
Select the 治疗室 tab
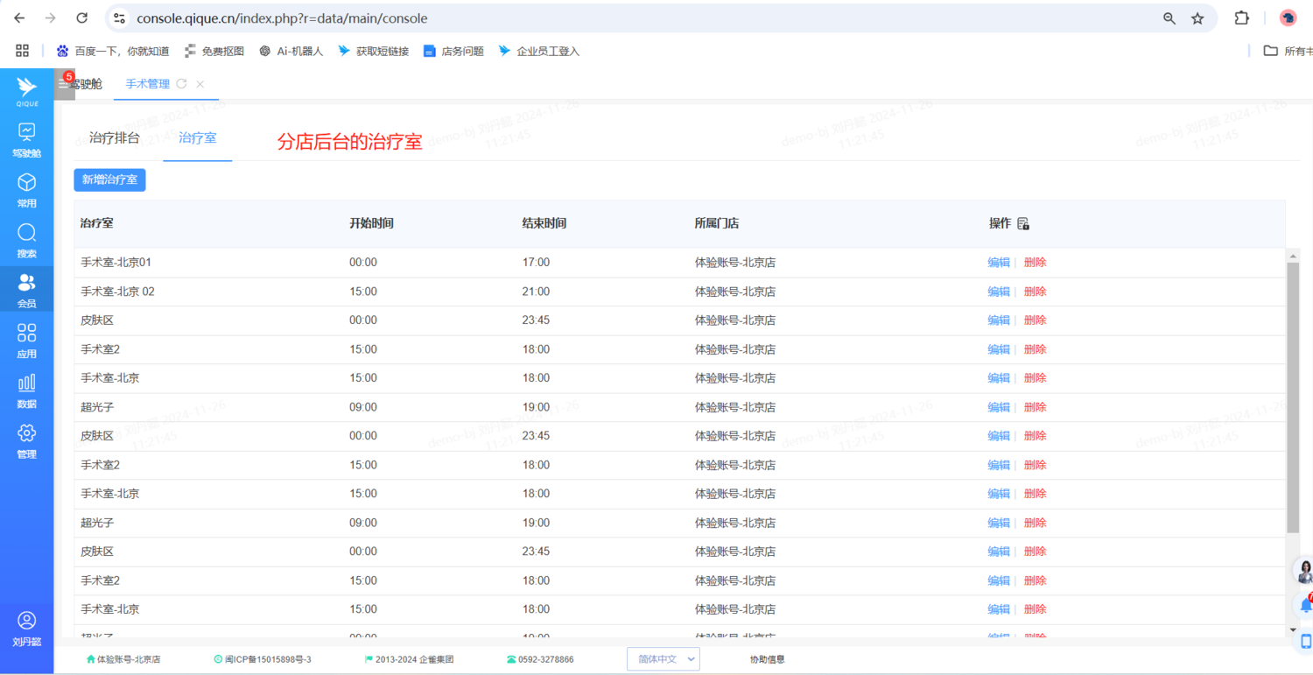click(197, 138)
